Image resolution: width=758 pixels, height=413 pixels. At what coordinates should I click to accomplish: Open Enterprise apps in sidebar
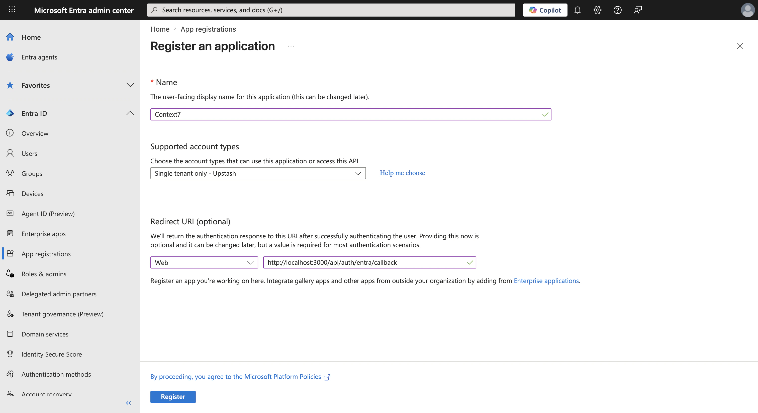pos(44,234)
